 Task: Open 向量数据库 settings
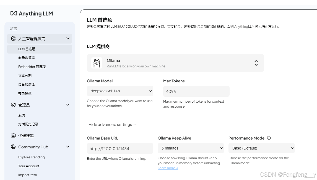pos(27,58)
